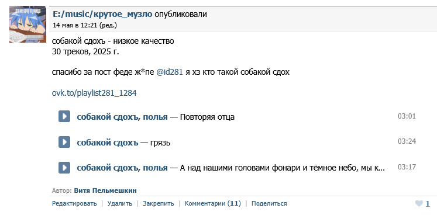437x215 pixels.
Task: Click the 03:24 duration of track "грязь"
Action: (407, 141)
